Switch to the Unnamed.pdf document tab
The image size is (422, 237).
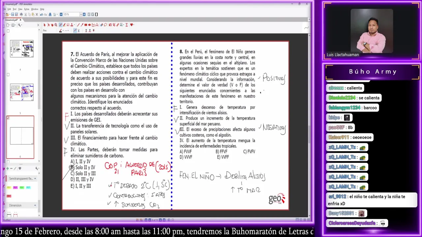click(11, 20)
